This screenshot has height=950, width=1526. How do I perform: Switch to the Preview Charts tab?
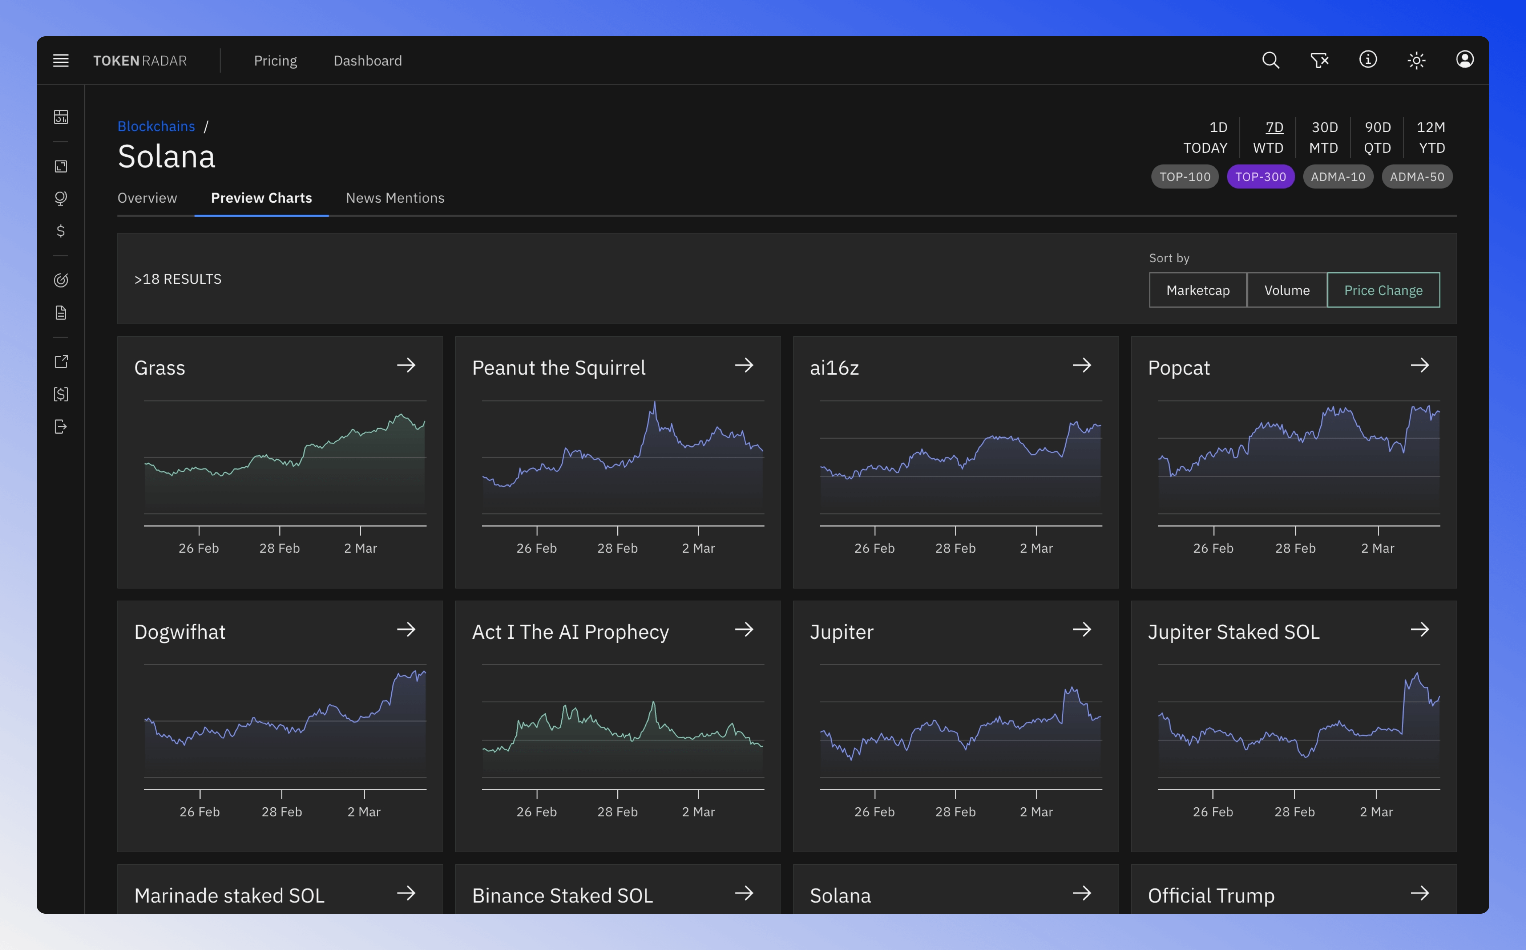coord(262,198)
